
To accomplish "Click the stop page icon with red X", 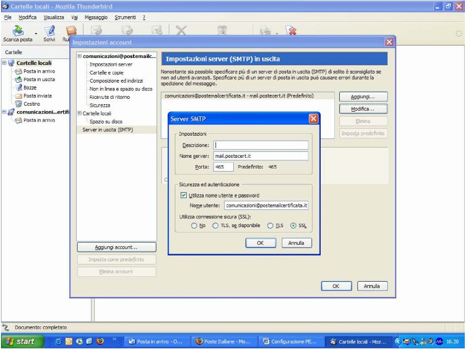I will (291, 30).
